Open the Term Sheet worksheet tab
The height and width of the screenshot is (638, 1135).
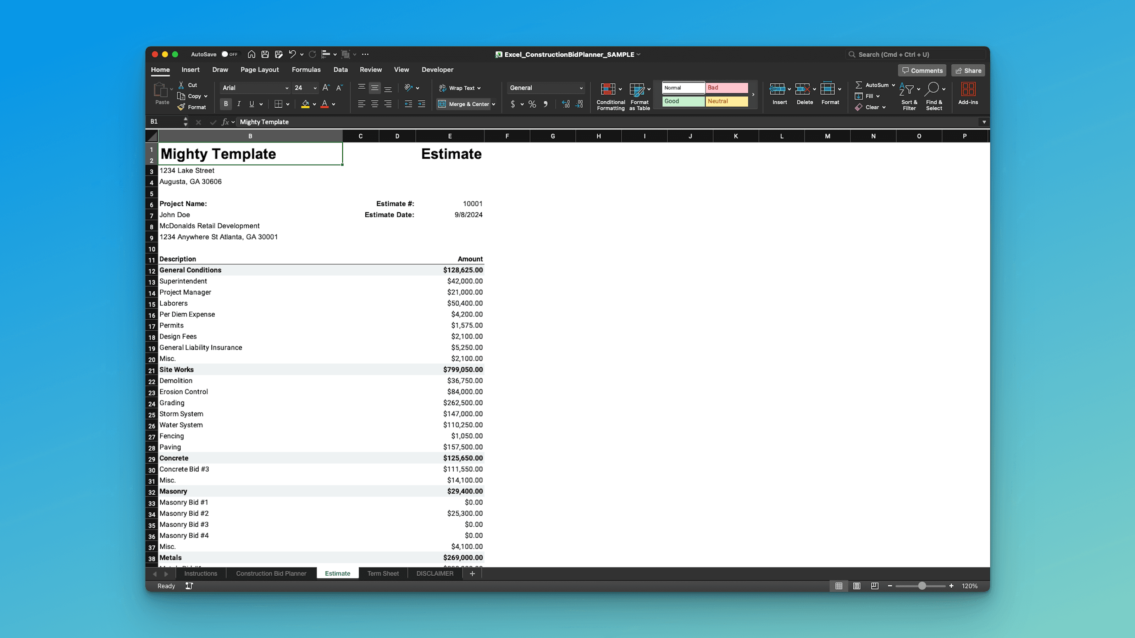pyautogui.click(x=382, y=573)
